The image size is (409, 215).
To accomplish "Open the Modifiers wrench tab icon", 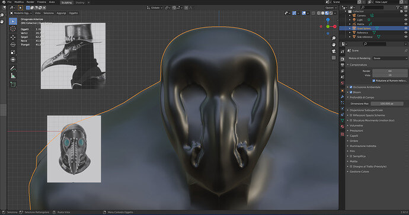I will coord(342,97).
